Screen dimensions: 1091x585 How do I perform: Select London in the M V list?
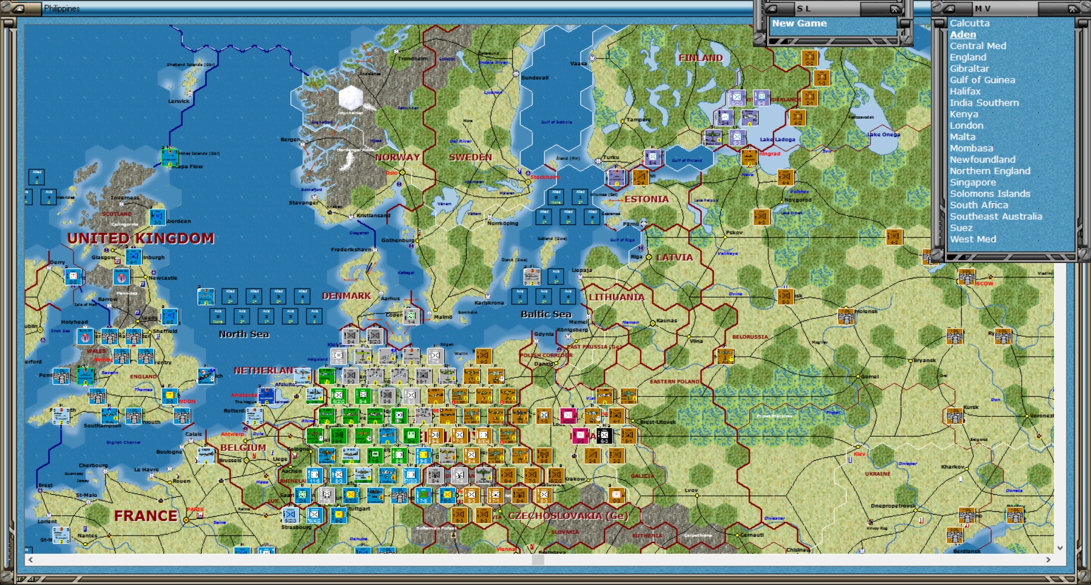coord(966,126)
